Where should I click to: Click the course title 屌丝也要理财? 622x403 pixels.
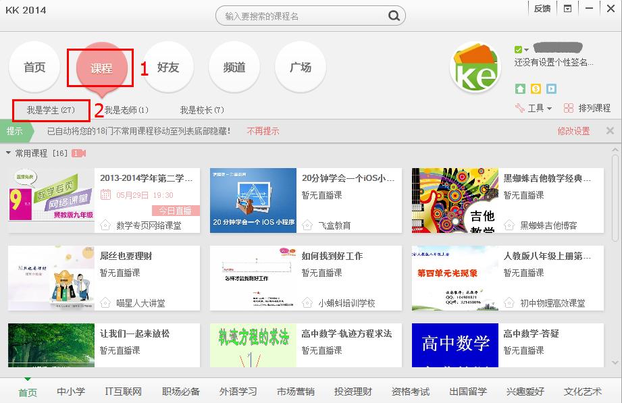tap(126, 256)
